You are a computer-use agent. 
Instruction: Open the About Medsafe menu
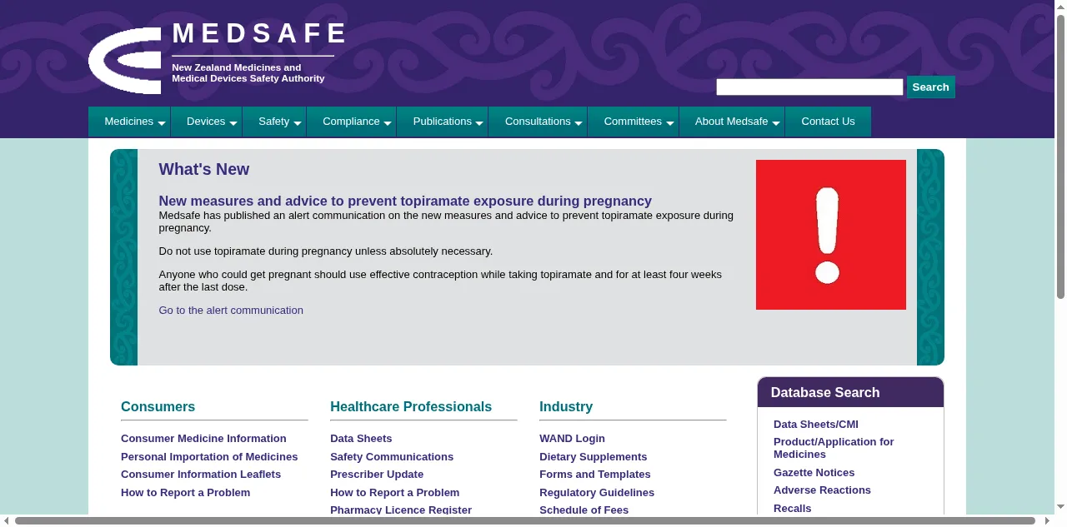[732, 122]
